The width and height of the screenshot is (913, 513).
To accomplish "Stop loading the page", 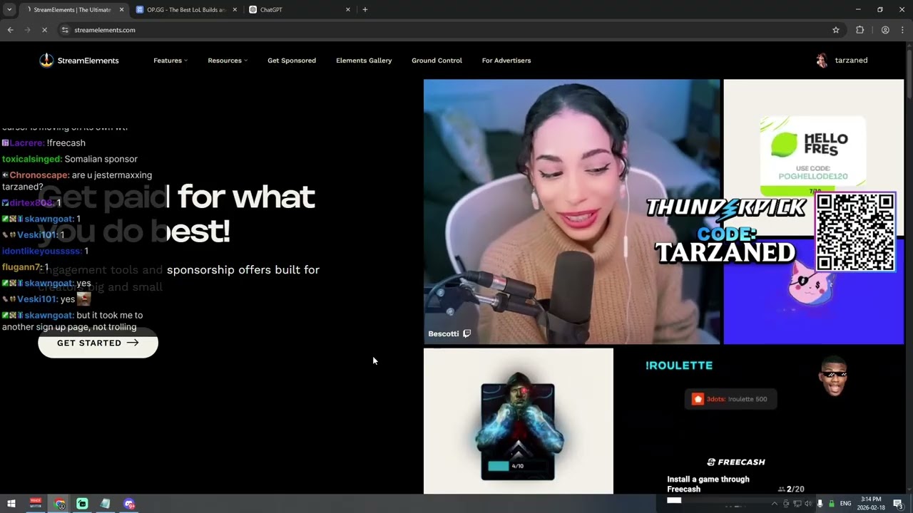I will tap(44, 30).
